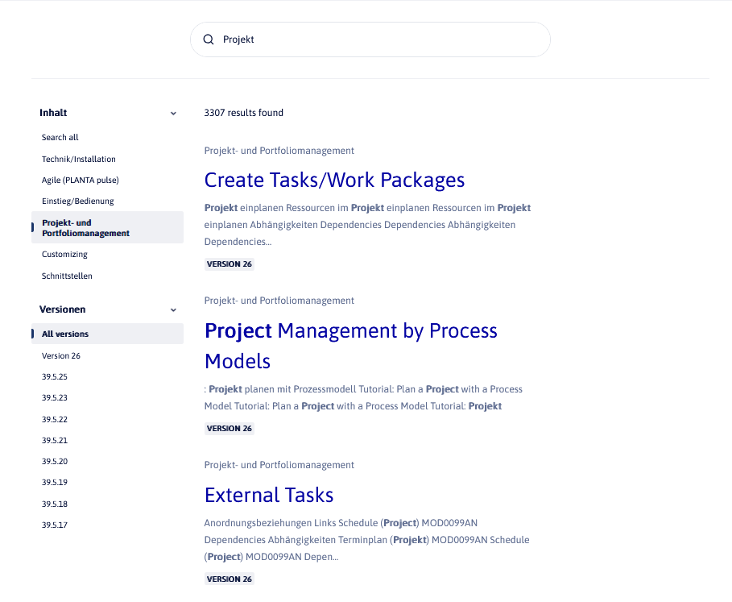
Task: Select the Search all filter
Action: (x=60, y=138)
